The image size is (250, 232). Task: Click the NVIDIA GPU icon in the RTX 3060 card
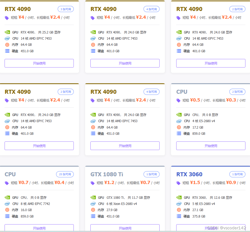point(179,197)
